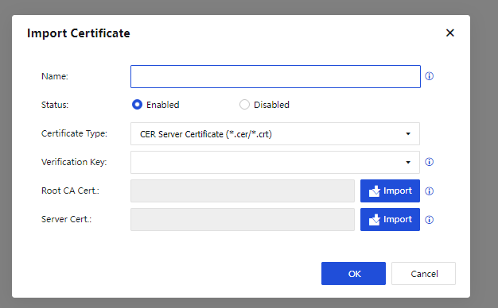Screen dimensions: 498x308
Task: Click the Name: label
Action: [x=55, y=76]
